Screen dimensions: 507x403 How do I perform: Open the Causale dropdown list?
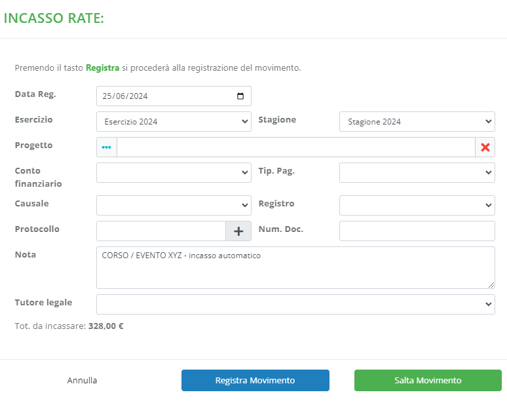click(174, 206)
